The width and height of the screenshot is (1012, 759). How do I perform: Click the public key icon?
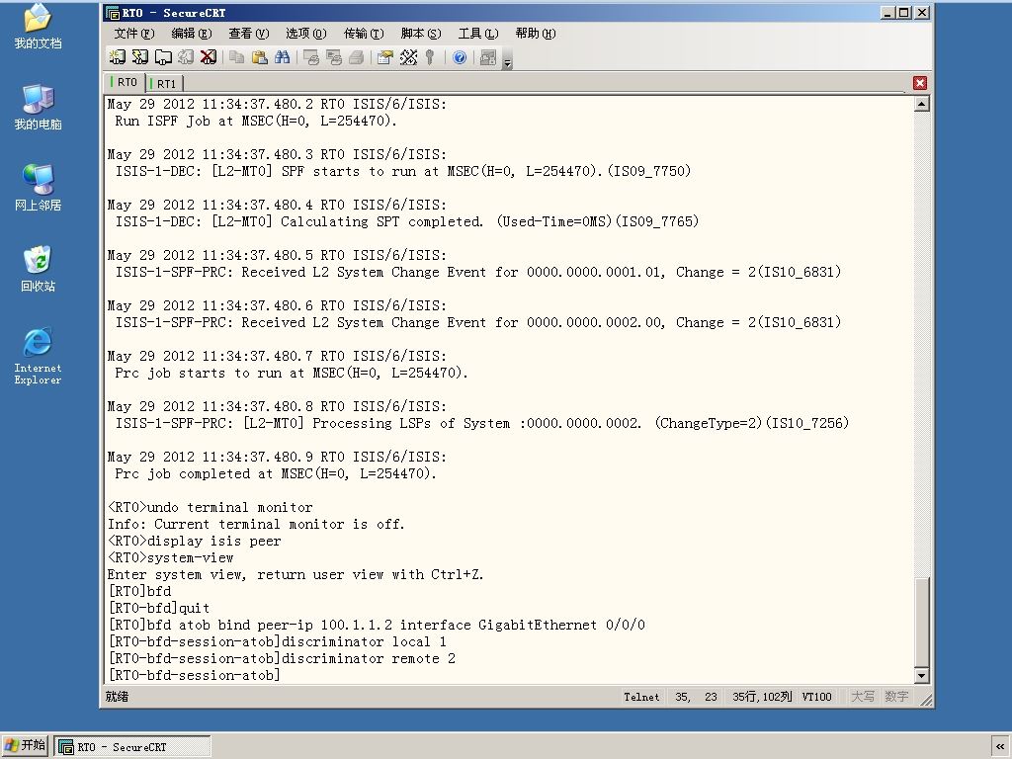tap(430, 57)
